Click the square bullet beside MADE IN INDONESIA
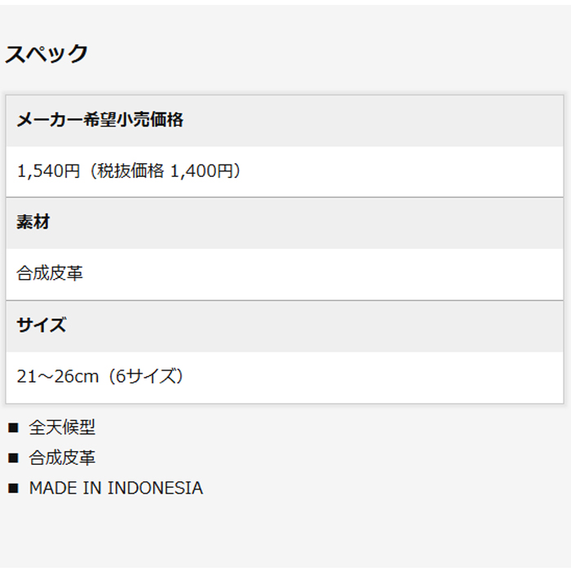 pos(12,489)
